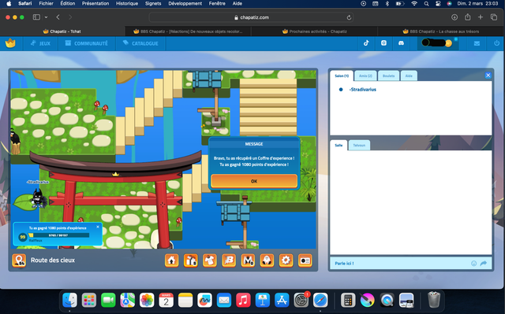The image size is (505, 314).
Task: Click the Stradivarius avatar on the leaf
Action: [x=38, y=198]
